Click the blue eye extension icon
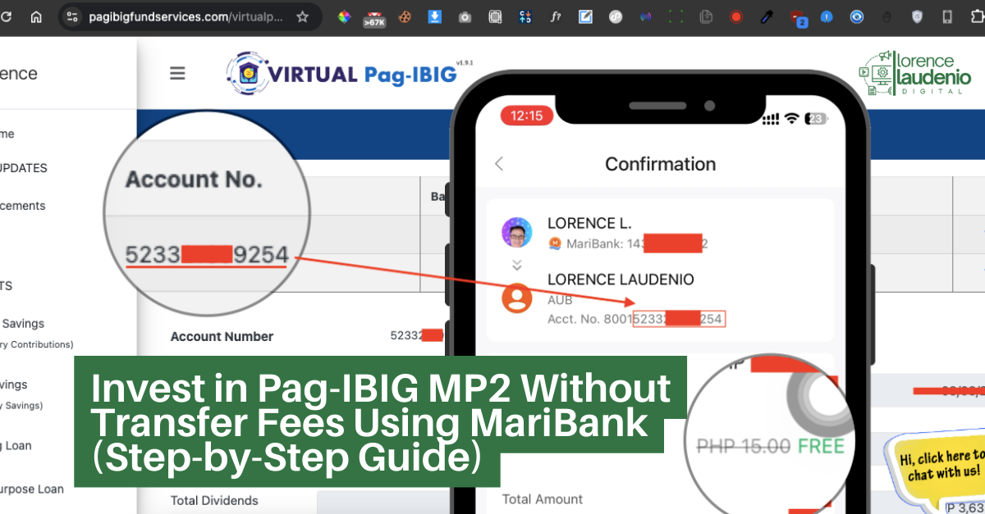 [857, 16]
